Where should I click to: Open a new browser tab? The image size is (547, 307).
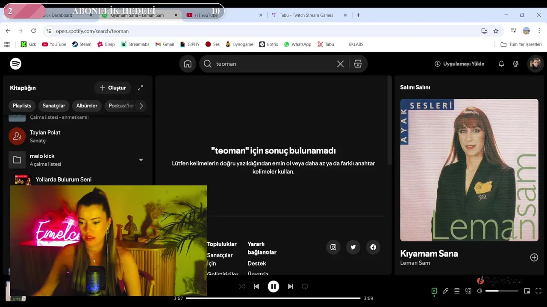tap(358, 15)
